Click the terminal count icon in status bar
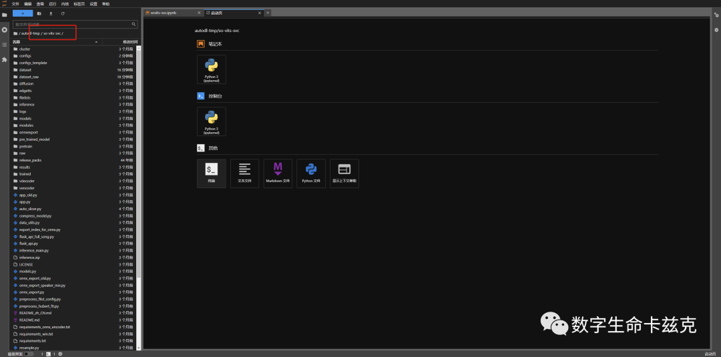721x357 pixels. point(48,354)
